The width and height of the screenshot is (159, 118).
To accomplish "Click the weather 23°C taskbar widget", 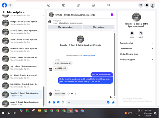I will tap(128, 113).
